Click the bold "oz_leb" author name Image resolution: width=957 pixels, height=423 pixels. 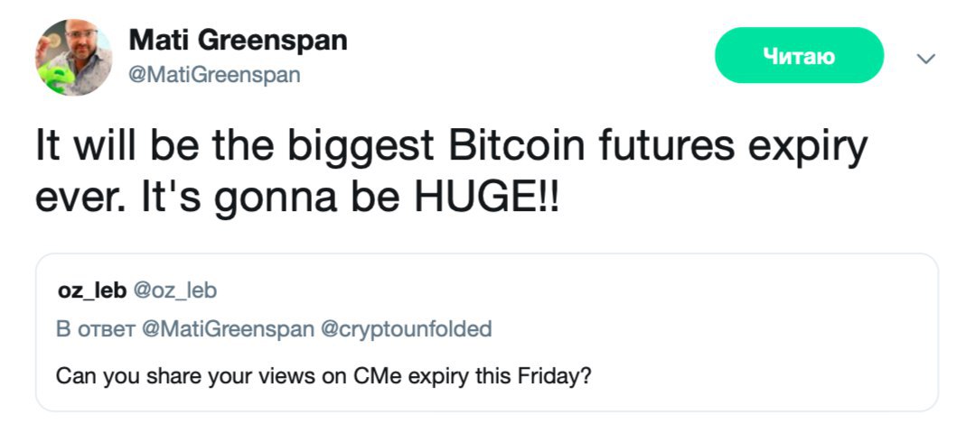point(91,290)
